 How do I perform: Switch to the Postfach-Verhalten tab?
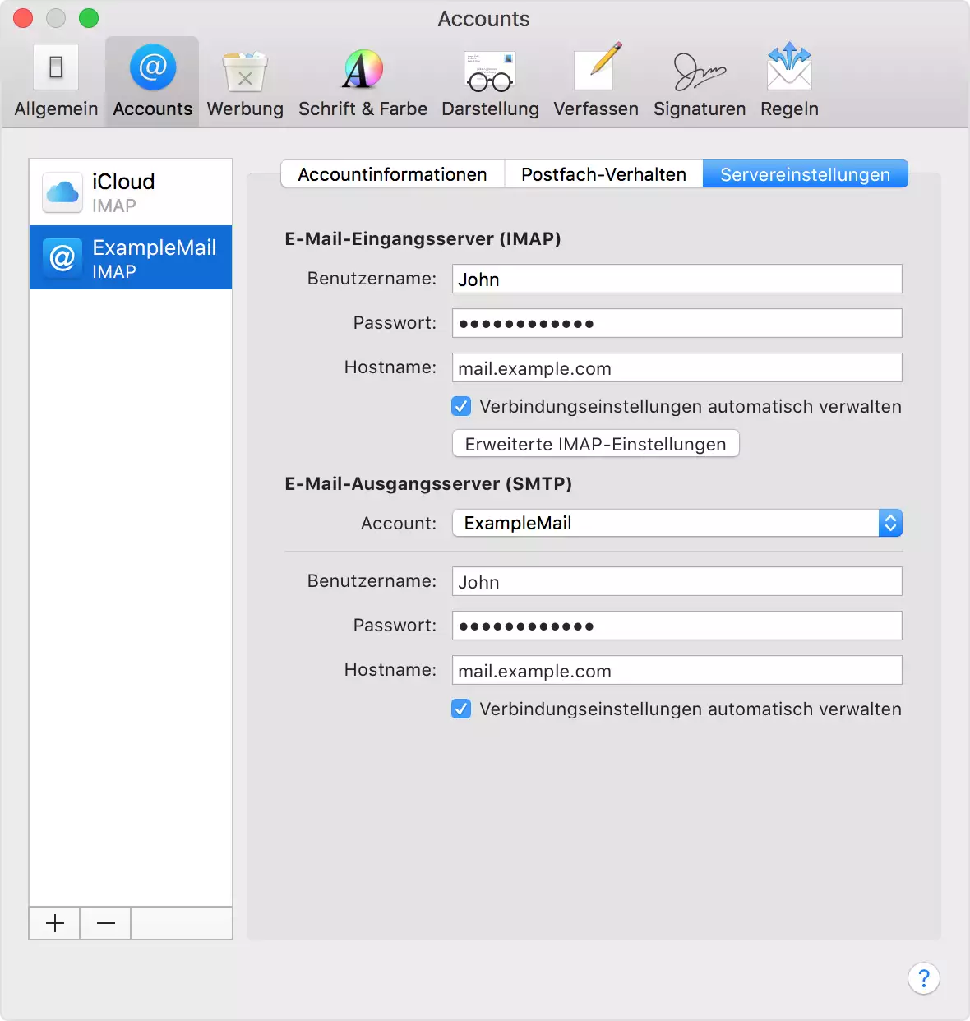pyautogui.click(x=603, y=174)
